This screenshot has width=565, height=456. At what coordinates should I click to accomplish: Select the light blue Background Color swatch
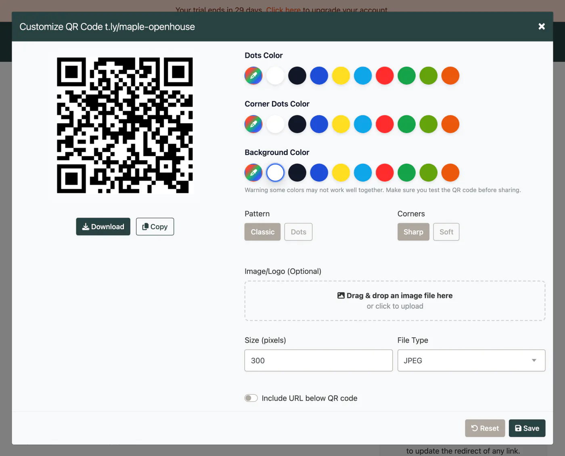coord(363,172)
